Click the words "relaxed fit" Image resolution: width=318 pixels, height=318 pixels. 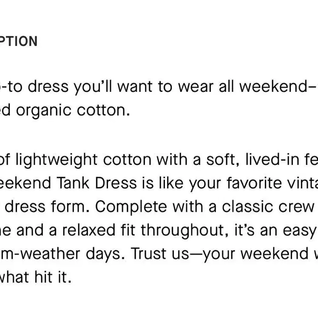99,230
